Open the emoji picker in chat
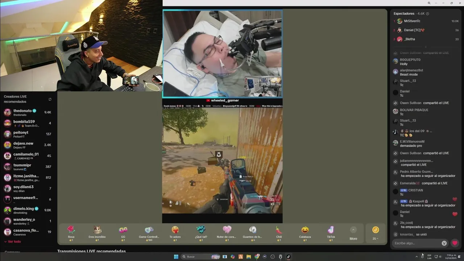Image resolution: width=464 pixels, height=261 pixels. point(444,243)
